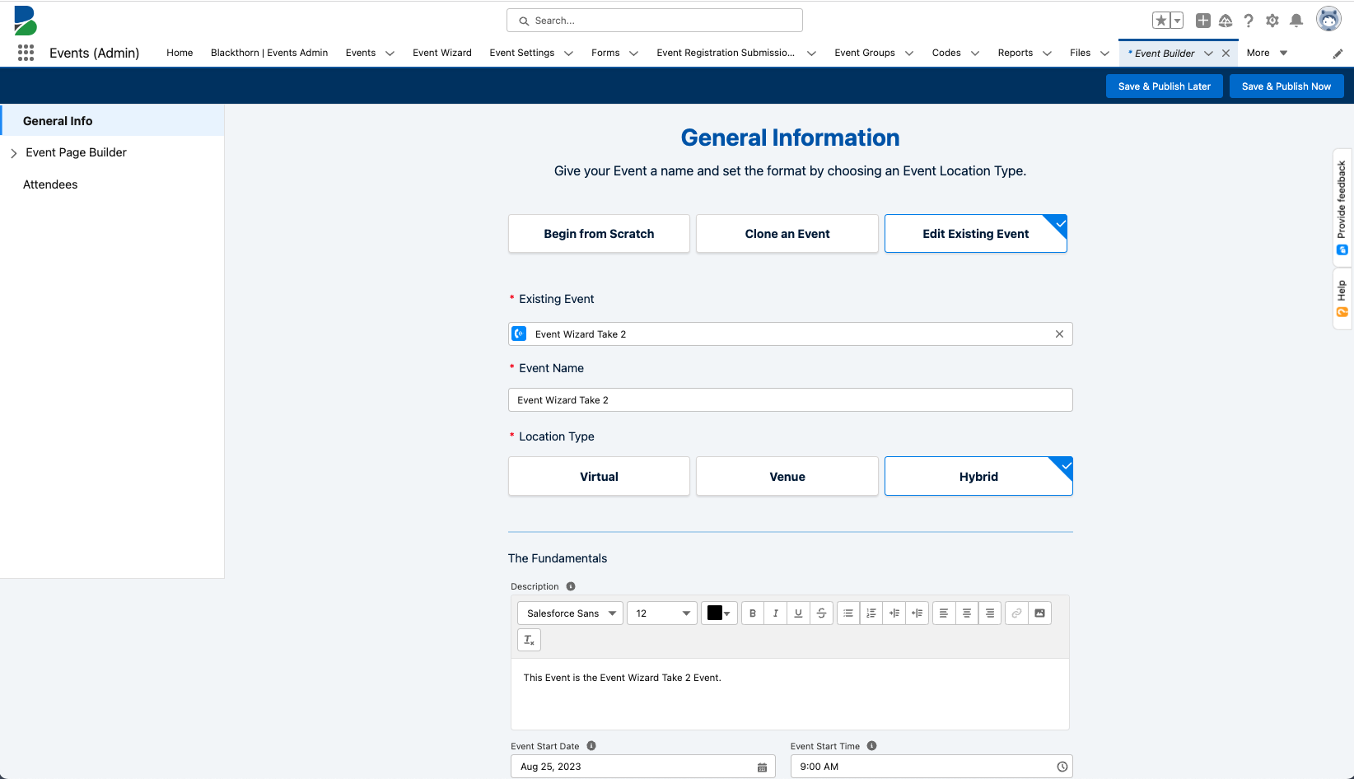This screenshot has width=1354, height=779.
Task: Open the Help side tab
Action: pyautogui.click(x=1342, y=299)
